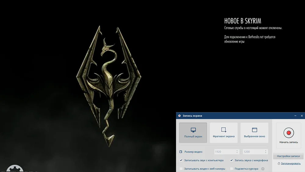The width and height of the screenshot is (305, 172).
Task: Uncheck 'Запись звука с микрофона'
Action: pyautogui.click(x=231, y=160)
